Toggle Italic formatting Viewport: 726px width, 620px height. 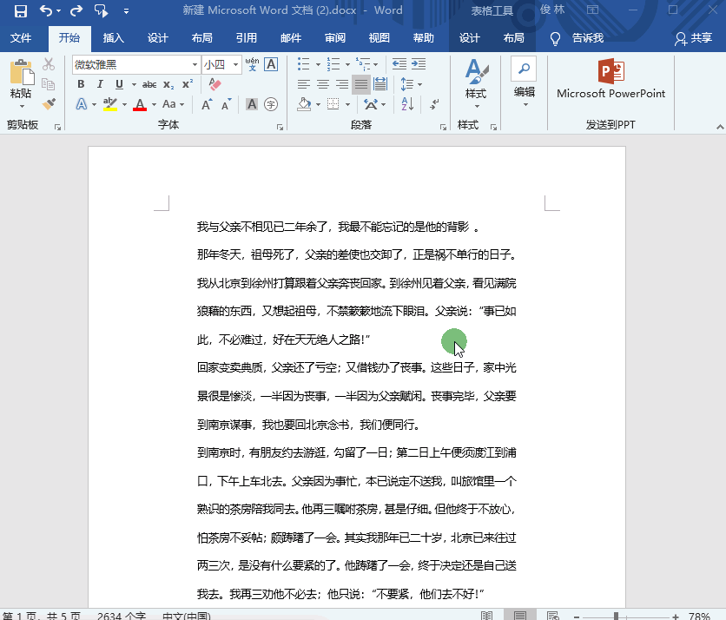point(100,84)
